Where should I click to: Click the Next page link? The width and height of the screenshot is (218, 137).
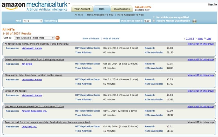click(200, 38)
